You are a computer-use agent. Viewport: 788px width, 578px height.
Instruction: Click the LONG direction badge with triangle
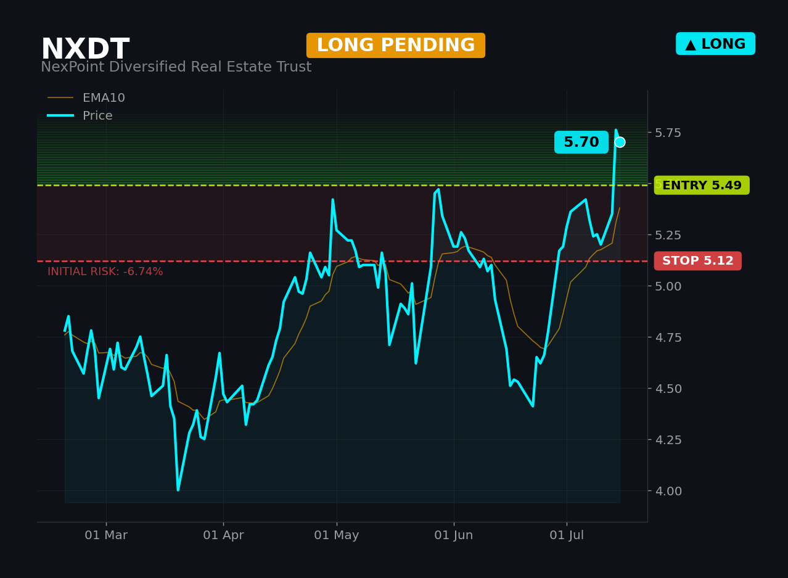715,44
